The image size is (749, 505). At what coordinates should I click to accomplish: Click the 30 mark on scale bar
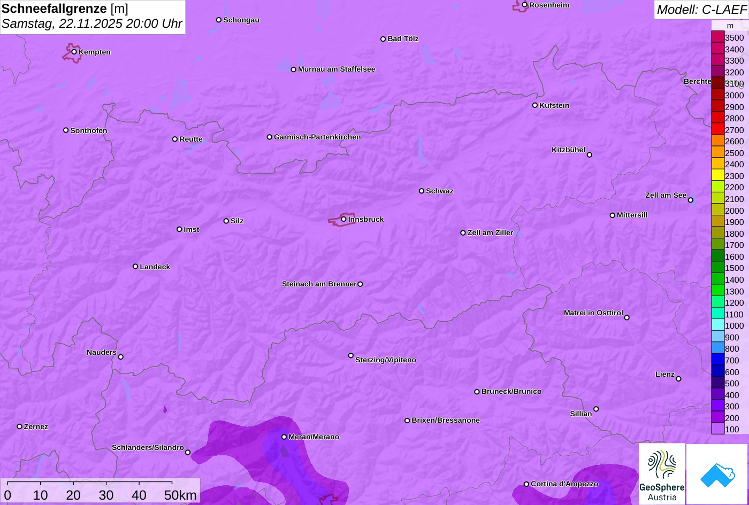tap(106, 495)
